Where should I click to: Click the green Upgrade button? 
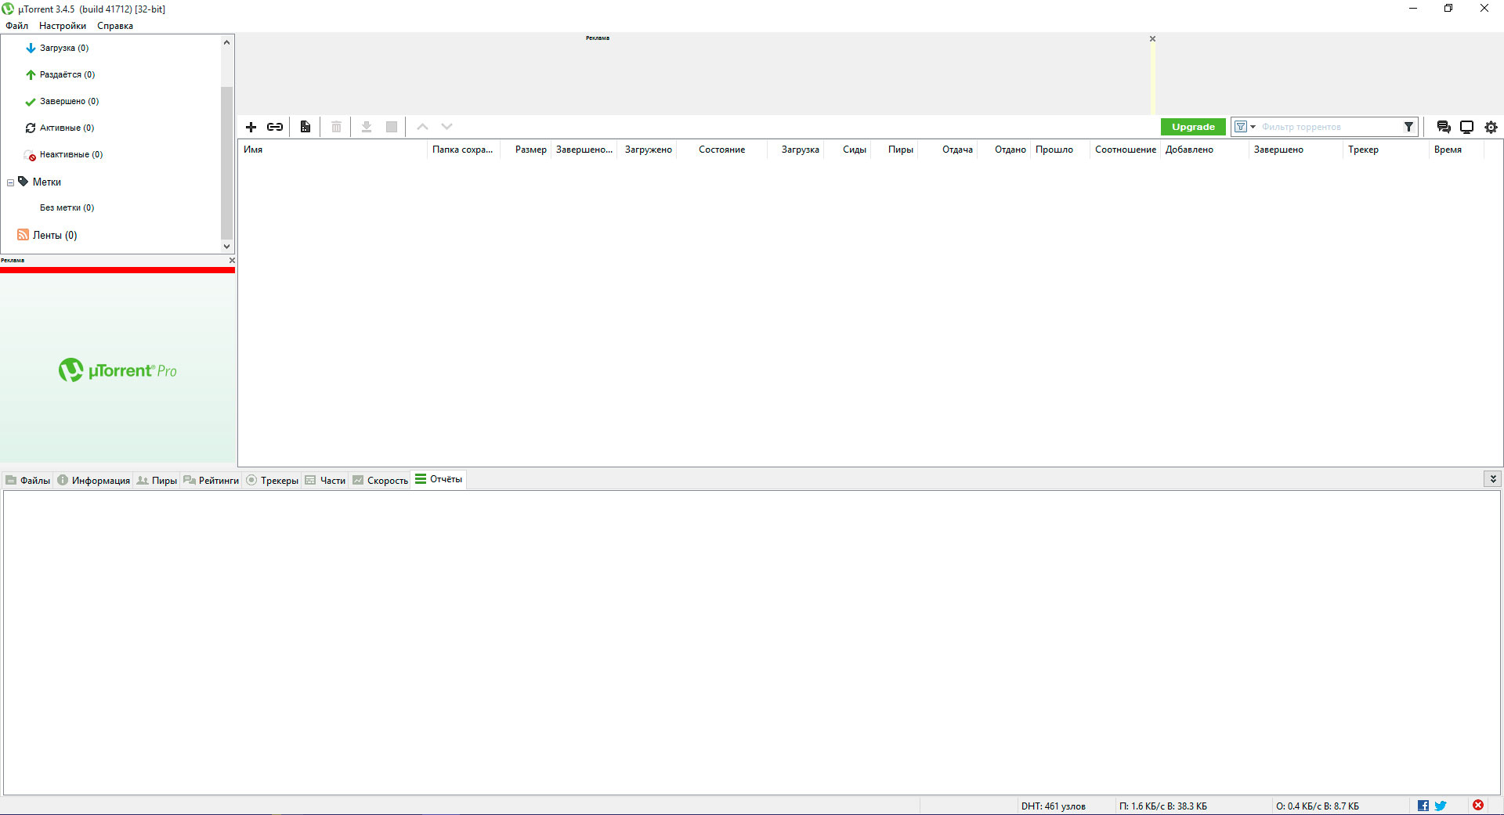click(x=1192, y=127)
